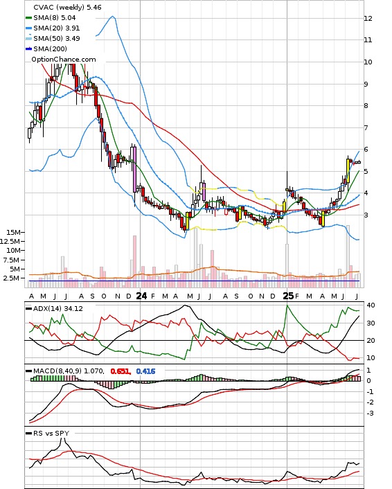Click the red MACD value 0.651
Image resolution: width=392 pixels, height=489 pixels.
(121, 371)
